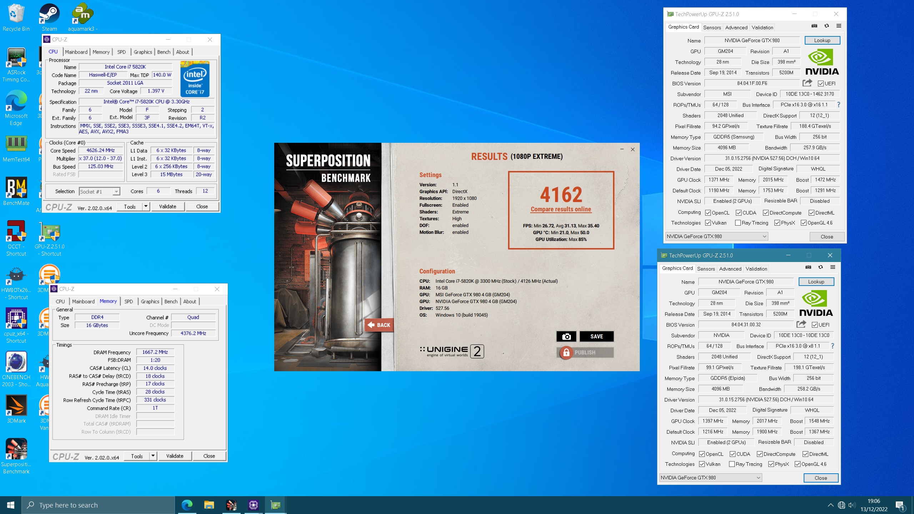This screenshot has height=514, width=914.
Task: Toggle Ray Tracing checkbox in upper GPU-Z
Action: tap(738, 223)
